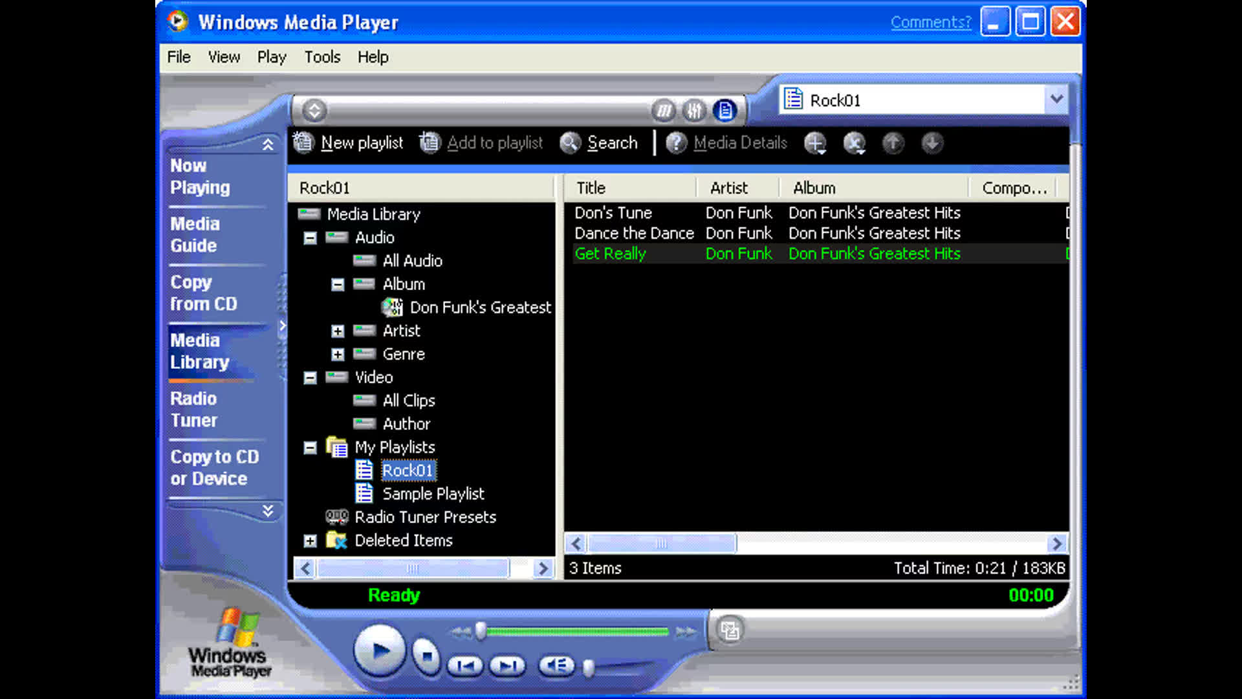Hide the taskbar with side arrow
This screenshot has width=1242, height=699.
[x=283, y=326]
